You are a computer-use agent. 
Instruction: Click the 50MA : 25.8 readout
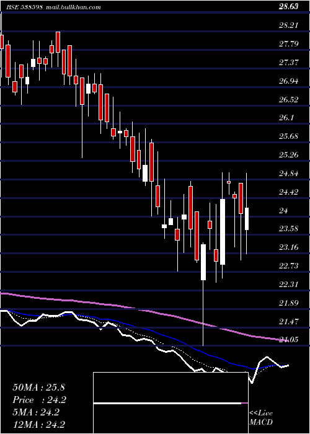coord(38,387)
